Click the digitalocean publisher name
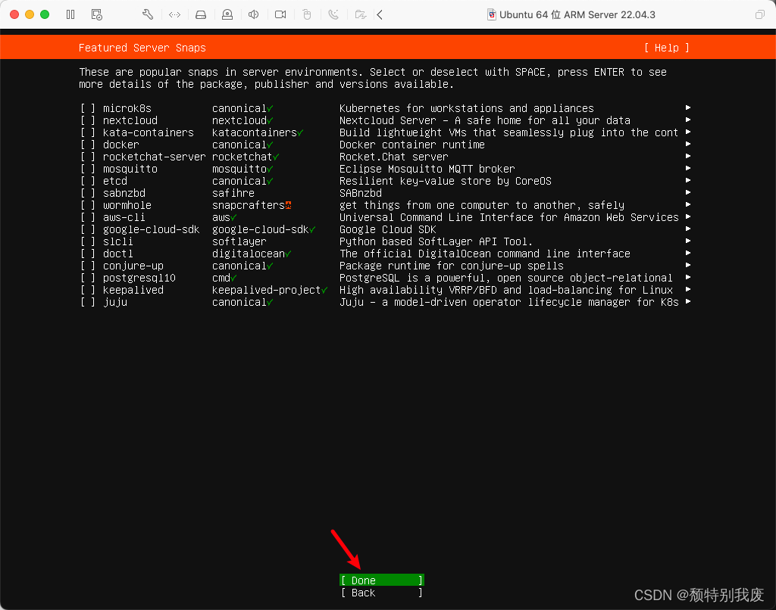 pos(249,254)
